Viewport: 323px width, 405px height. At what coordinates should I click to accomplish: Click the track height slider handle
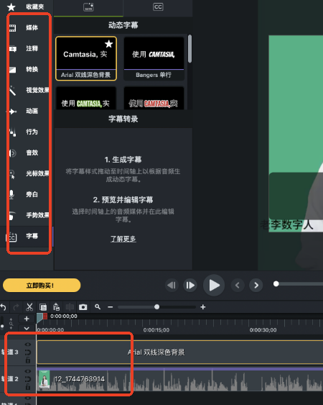click(x=2, y=326)
